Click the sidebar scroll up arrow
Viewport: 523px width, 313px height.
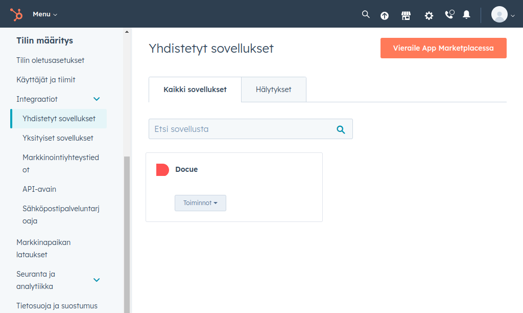(x=127, y=32)
